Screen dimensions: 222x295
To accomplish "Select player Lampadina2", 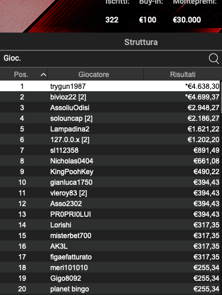I will pos(110,129).
